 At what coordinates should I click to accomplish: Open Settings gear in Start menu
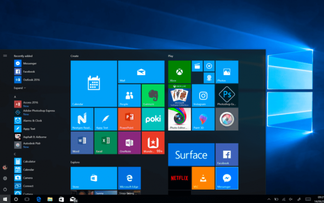click(x=5, y=178)
